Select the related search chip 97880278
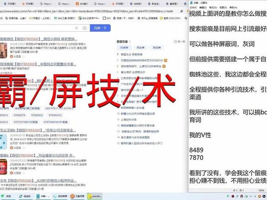This screenshot has height=200, width=267. tap(19, 115)
